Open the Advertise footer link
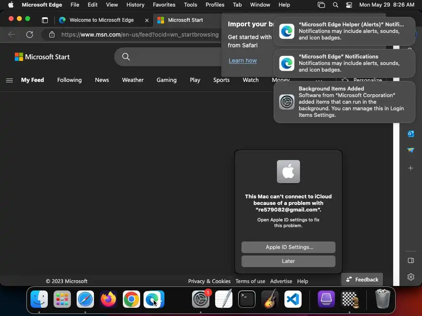 point(281,281)
